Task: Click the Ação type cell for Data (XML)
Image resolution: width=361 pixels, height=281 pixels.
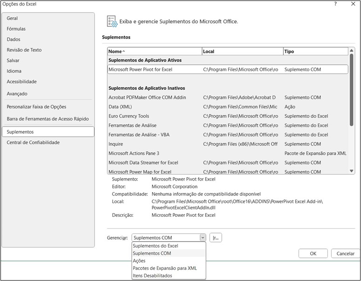Action: point(290,107)
